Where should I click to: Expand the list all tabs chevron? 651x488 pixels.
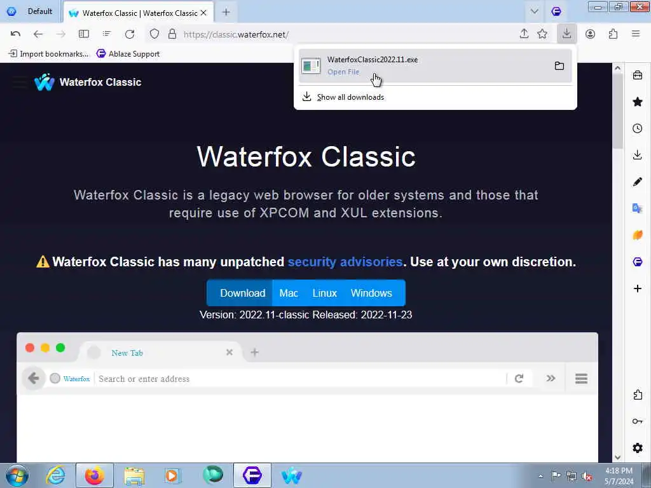coord(534,11)
